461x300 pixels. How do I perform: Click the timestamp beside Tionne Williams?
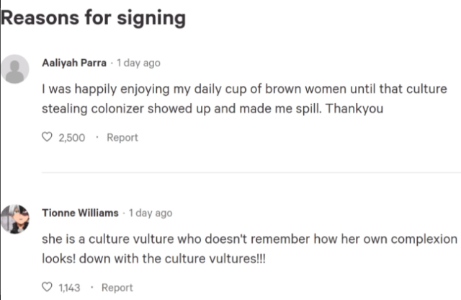tap(151, 213)
